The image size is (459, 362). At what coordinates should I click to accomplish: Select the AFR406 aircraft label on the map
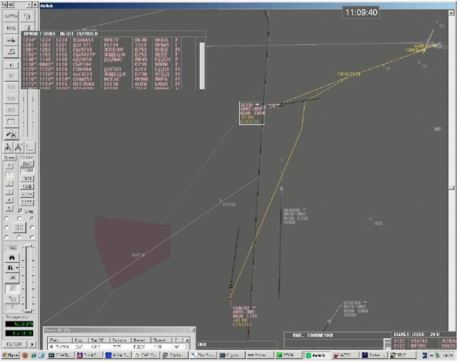tap(295, 216)
